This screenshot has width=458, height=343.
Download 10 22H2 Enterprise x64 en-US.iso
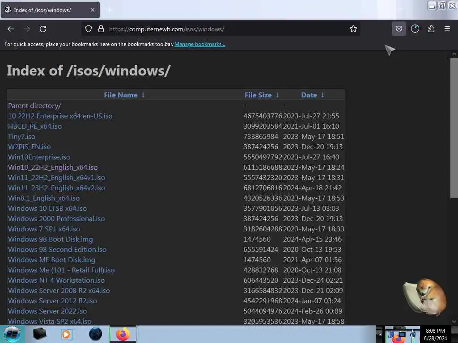tap(60, 116)
